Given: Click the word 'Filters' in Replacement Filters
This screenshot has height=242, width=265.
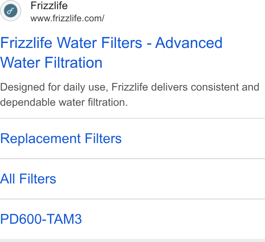Looking at the screenshot, I should point(103,139).
